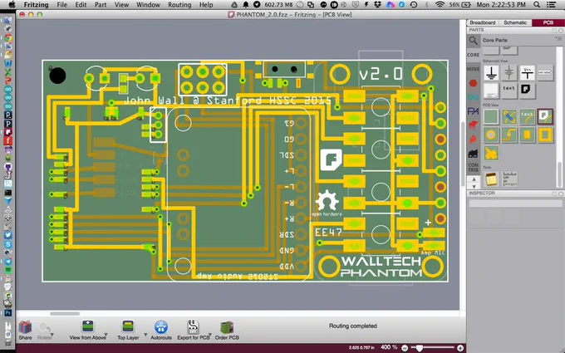
Task: Open the parts search magnifier tab
Action: pyautogui.click(x=473, y=41)
